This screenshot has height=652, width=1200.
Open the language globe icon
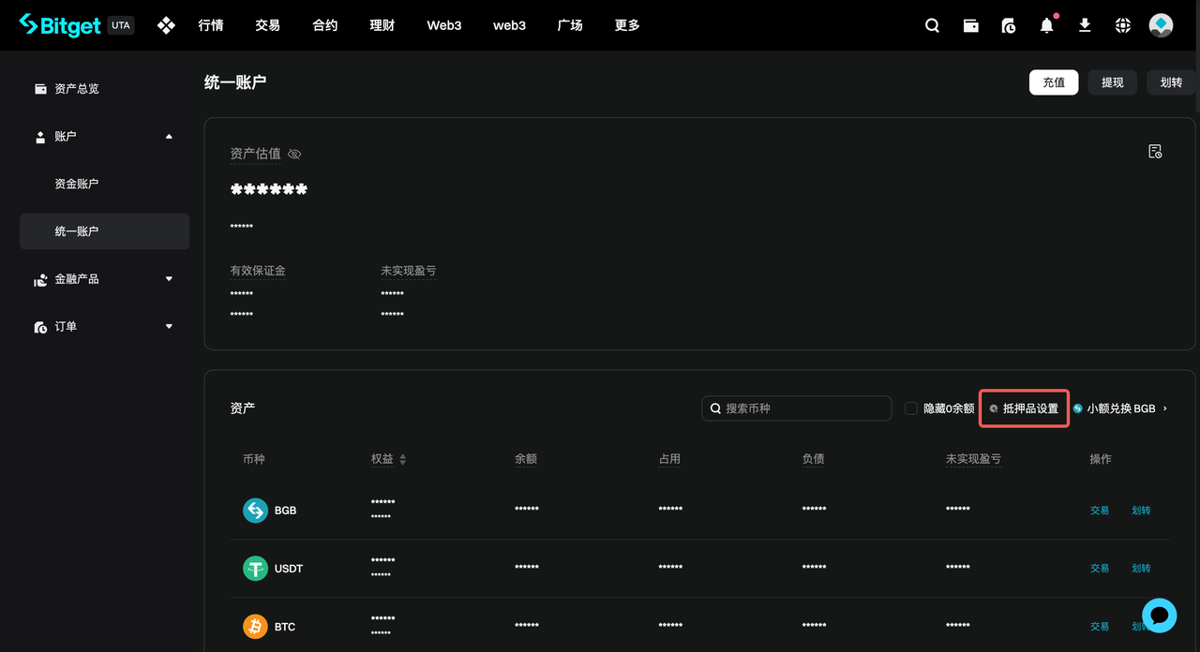[1123, 25]
